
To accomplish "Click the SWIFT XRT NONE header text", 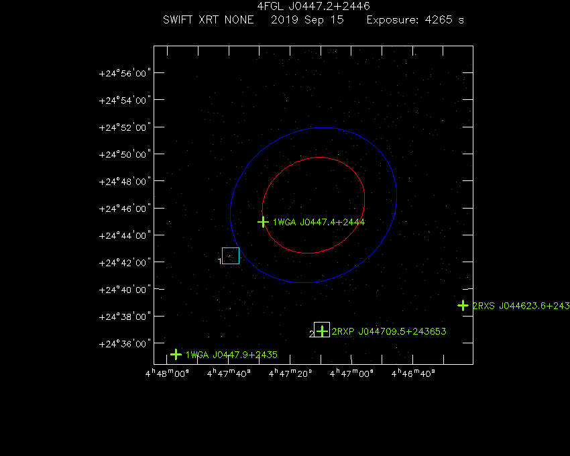I will 209,19.
